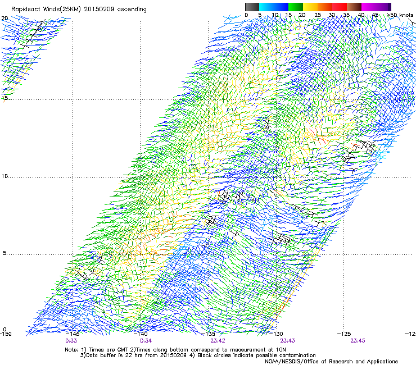Click the Rapidscat Winds(25KM) 20150209 ascending title
416x365 pixels.
tap(79, 10)
